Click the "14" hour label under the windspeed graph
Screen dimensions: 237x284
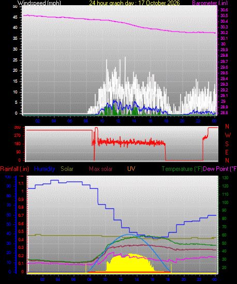pos(134,121)
